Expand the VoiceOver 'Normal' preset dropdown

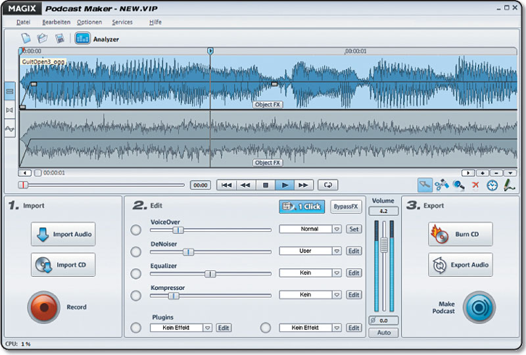(336, 229)
